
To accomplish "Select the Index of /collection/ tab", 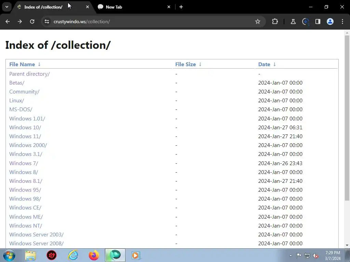I will pos(53,7).
